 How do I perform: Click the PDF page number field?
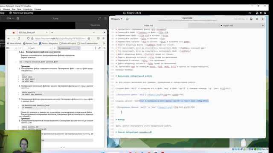[x=27, y=48]
